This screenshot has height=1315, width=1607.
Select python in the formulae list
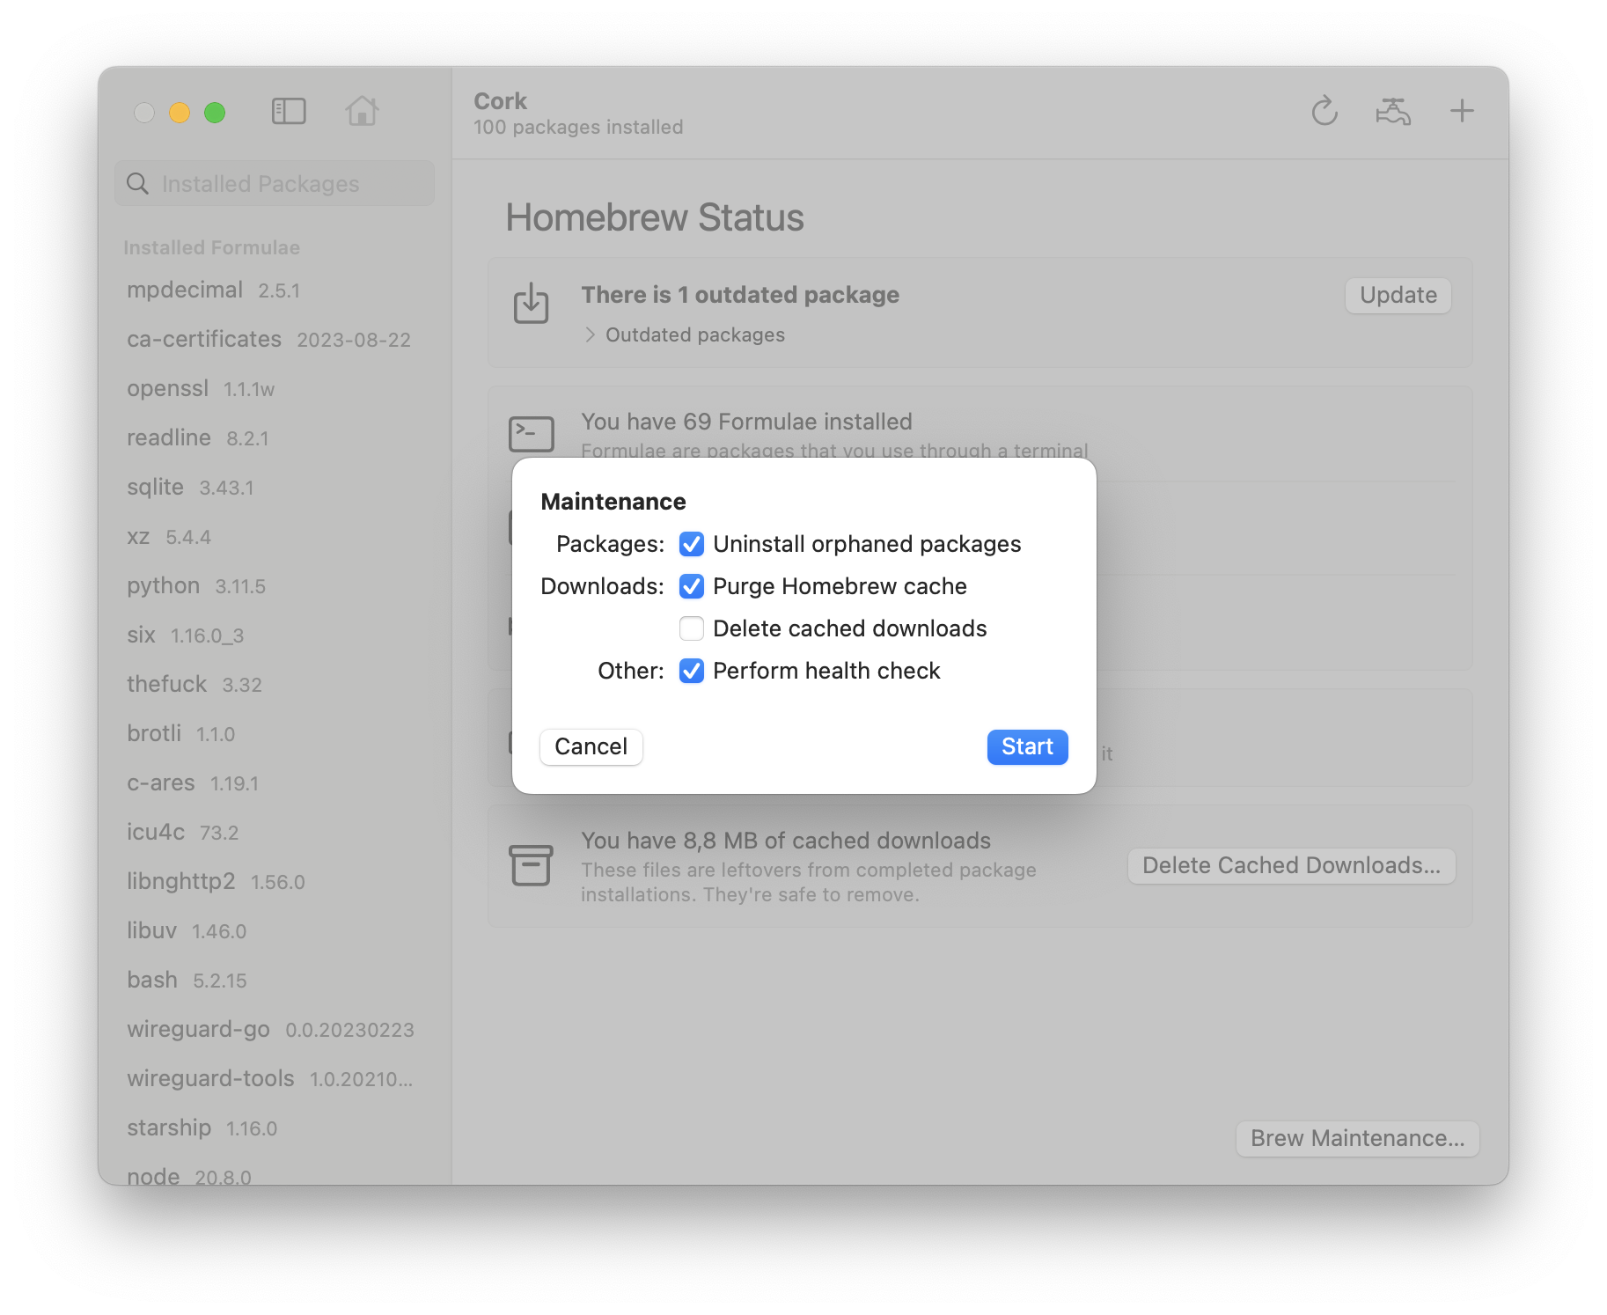click(x=164, y=586)
